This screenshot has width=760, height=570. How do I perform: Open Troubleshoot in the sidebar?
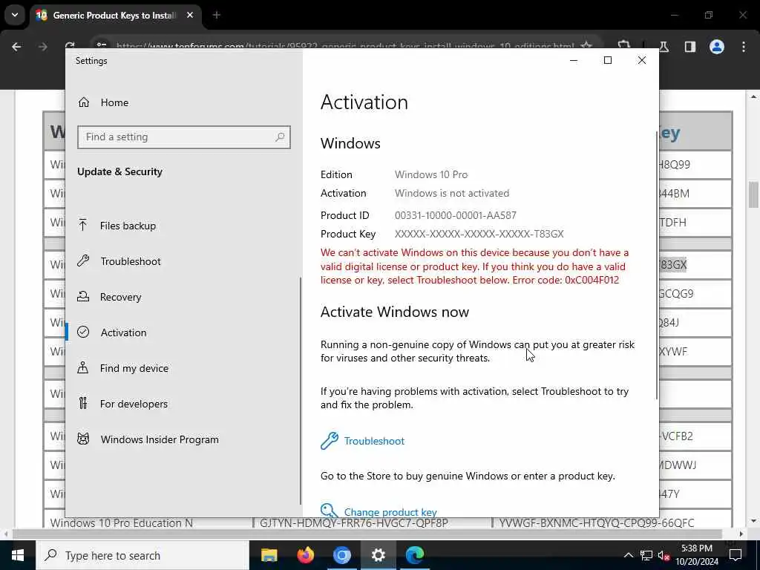click(131, 261)
